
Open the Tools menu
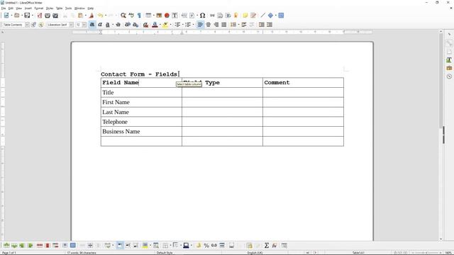(68, 8)
